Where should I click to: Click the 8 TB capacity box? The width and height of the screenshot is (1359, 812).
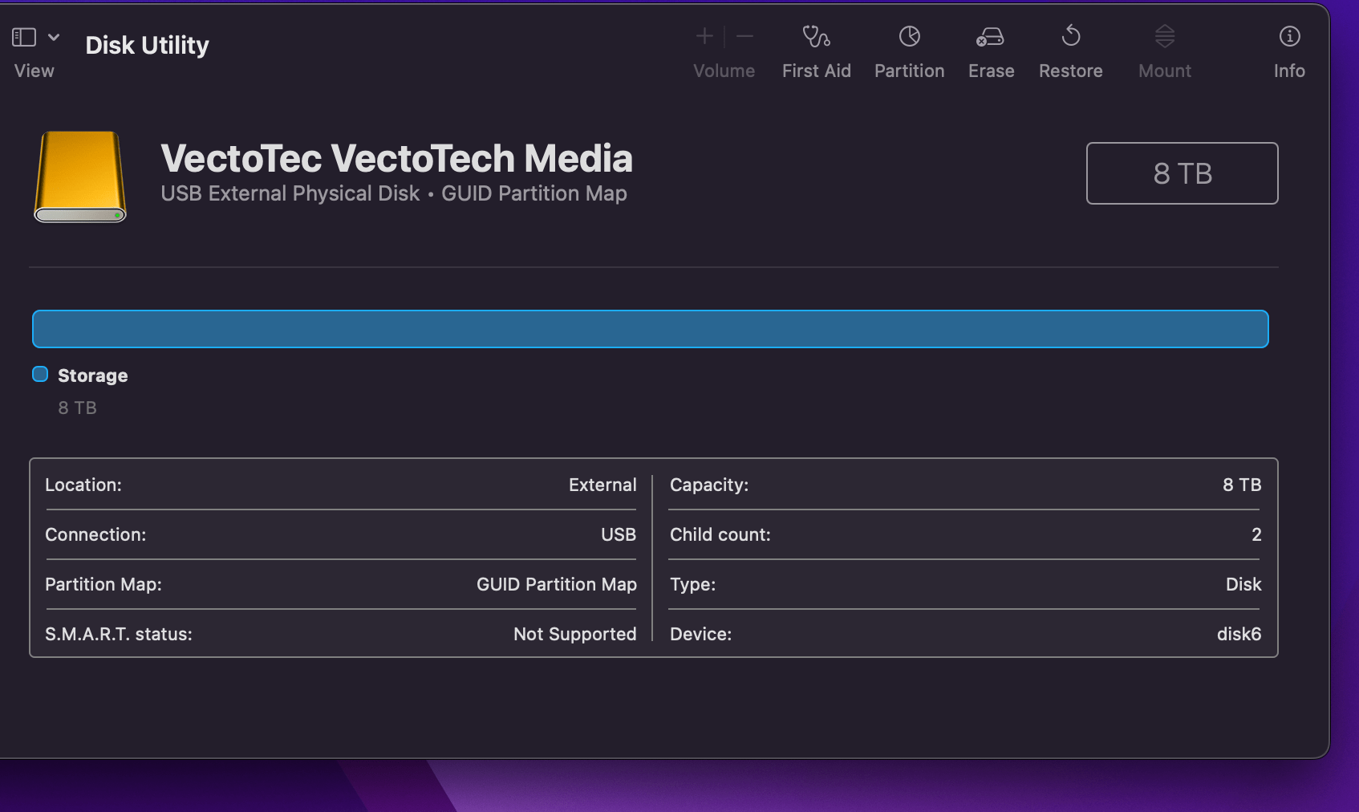pos(1182,173)
